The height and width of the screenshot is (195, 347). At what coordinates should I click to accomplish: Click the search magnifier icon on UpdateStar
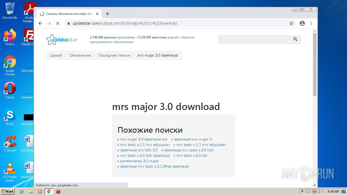click(x=295, y=39)
